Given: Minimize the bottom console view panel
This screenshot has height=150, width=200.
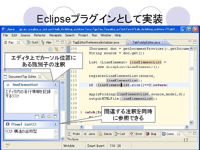Looking at the screenshot, I should tap(190, 133).
